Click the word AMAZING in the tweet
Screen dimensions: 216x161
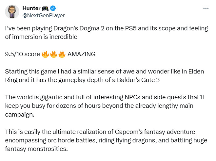coord(81,54)
